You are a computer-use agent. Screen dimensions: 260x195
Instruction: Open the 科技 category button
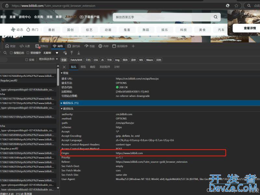point(183,30)
